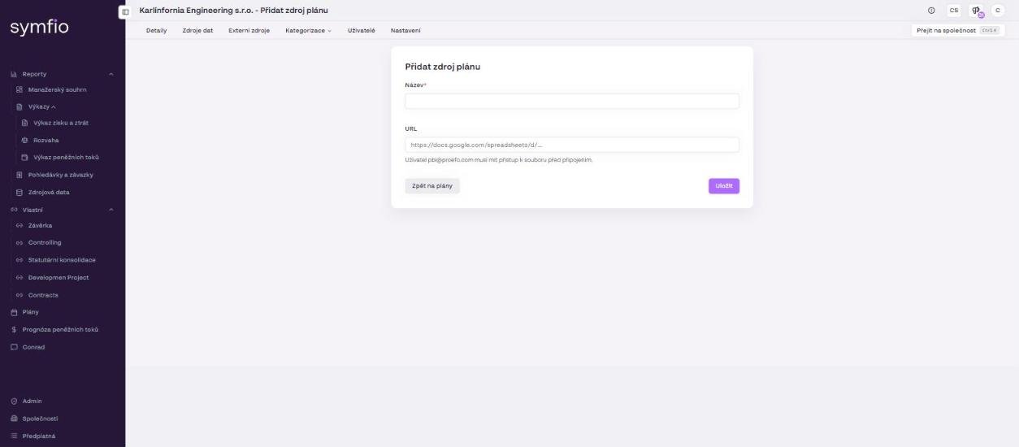Click the Zdrojová data database icon
This screenshot has height=447, width=1019.
pyautogui.click(x=20, y=193)
